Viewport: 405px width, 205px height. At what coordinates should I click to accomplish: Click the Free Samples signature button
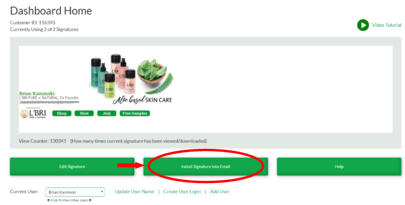pyautogui.click(x=135, y=113)
